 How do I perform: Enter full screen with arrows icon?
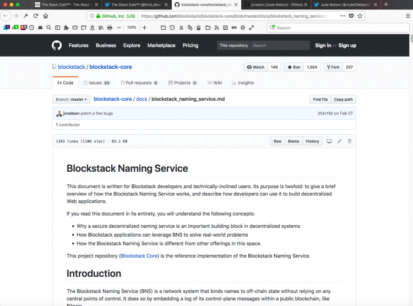click(252, 28)
